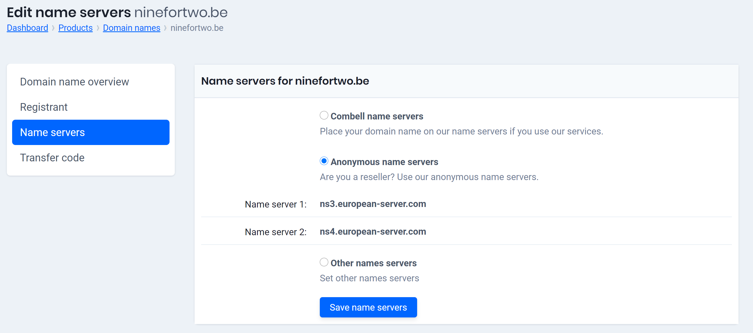Screen dimensions: 753x333
Task: Click the breadcrumb chevron after Products
Action: coord(98,28)
